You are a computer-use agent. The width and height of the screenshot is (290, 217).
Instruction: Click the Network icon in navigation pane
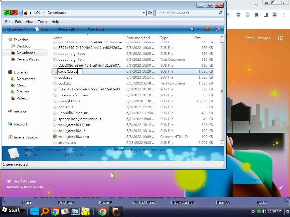click(10, 124)
